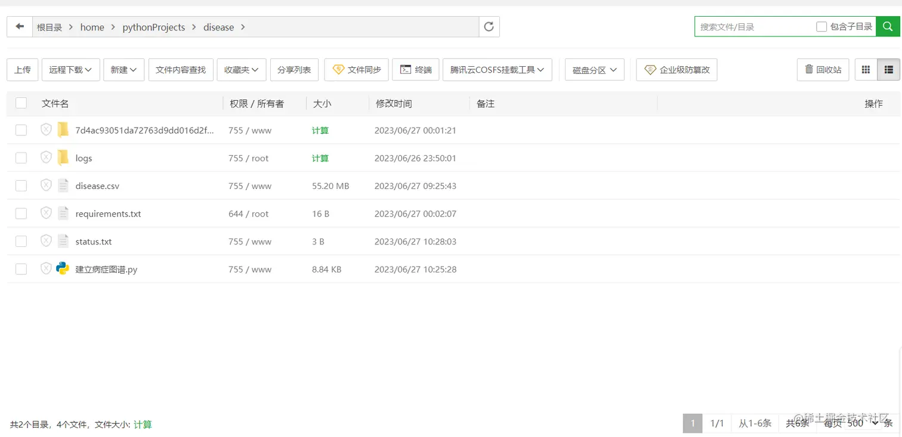Click 计算 in the bottom file size summary

[143, 424]
